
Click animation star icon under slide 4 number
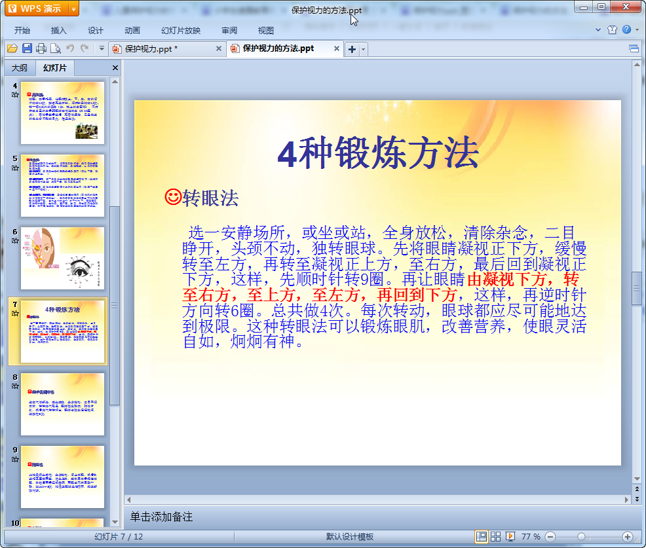pos(15,95)
